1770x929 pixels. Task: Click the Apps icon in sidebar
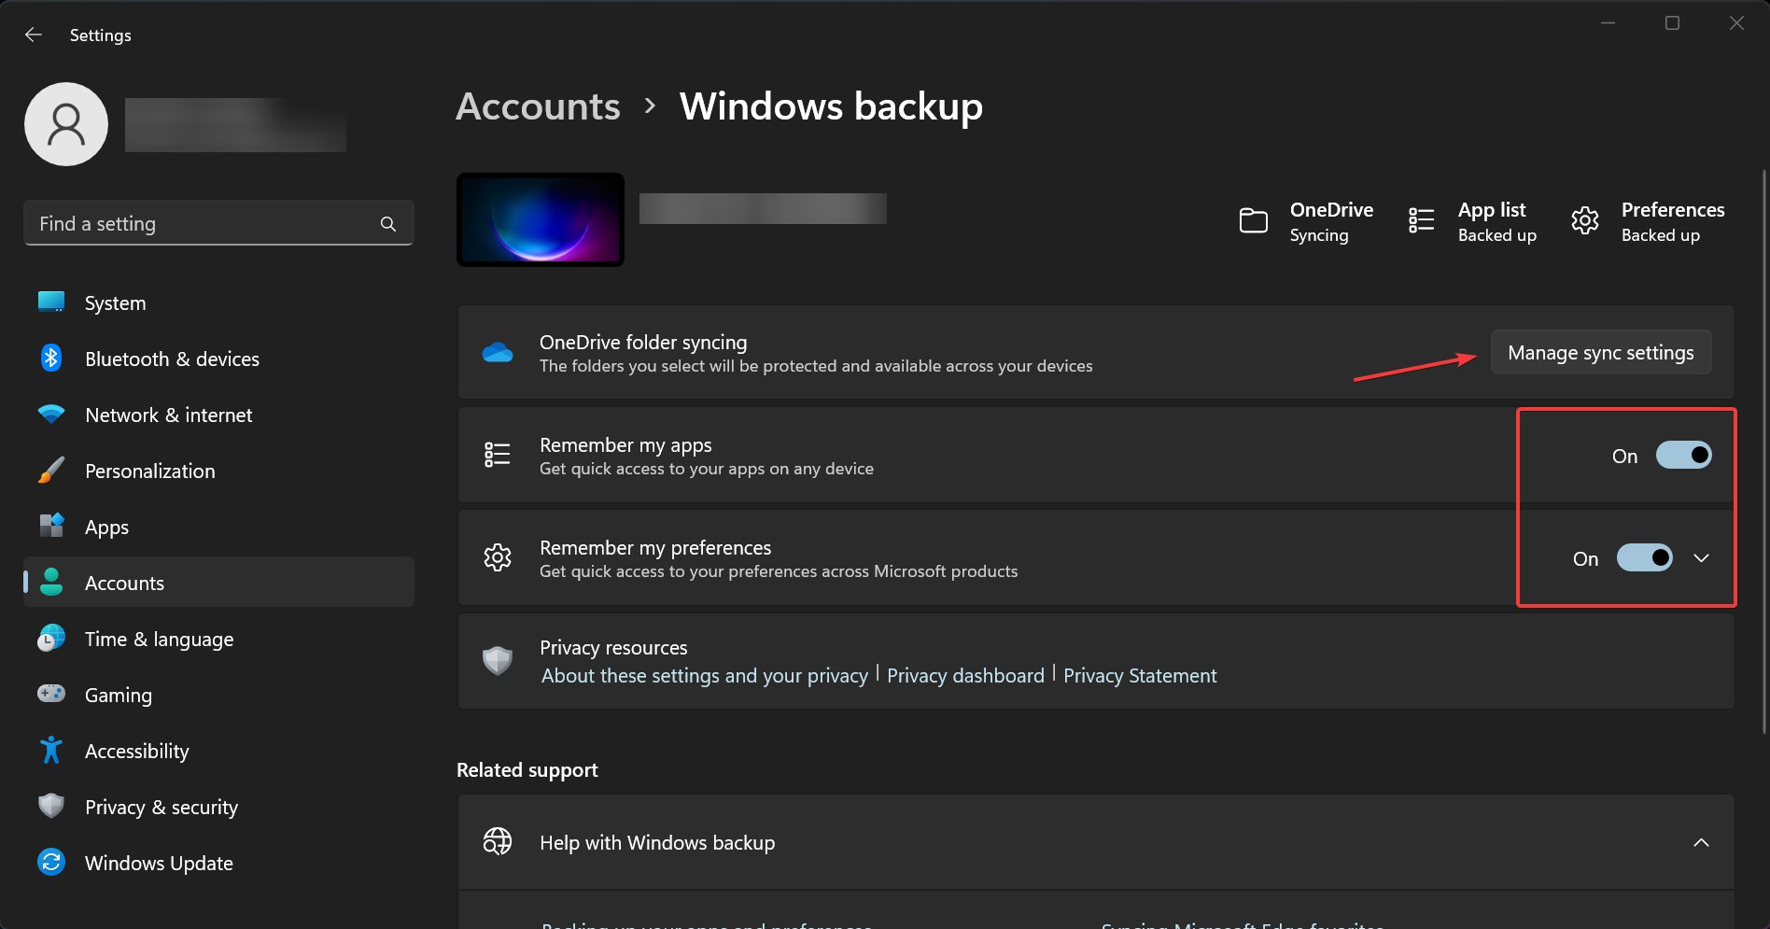tap(51, 527)
